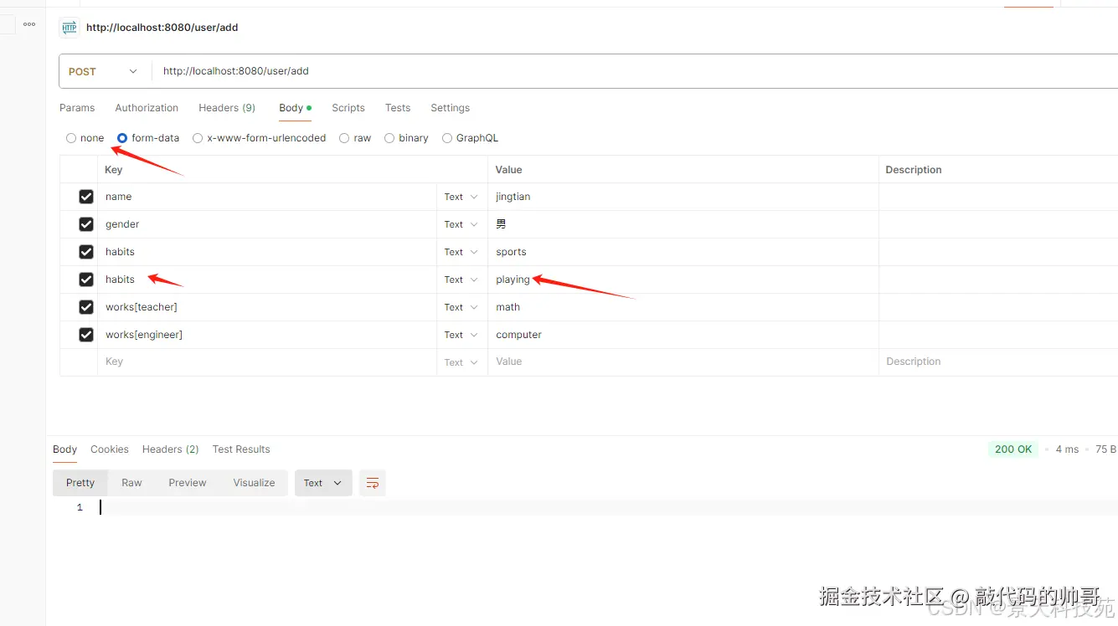This screenshot has width=1118, height=626.
Task: Uncheck the gender row checkbox
Action: click(85, 224)
